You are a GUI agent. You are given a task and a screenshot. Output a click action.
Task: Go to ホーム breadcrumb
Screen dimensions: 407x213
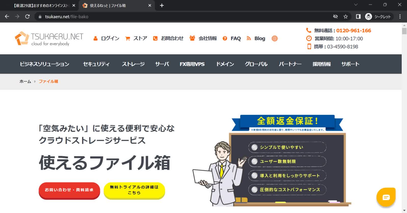click(25, 81)
